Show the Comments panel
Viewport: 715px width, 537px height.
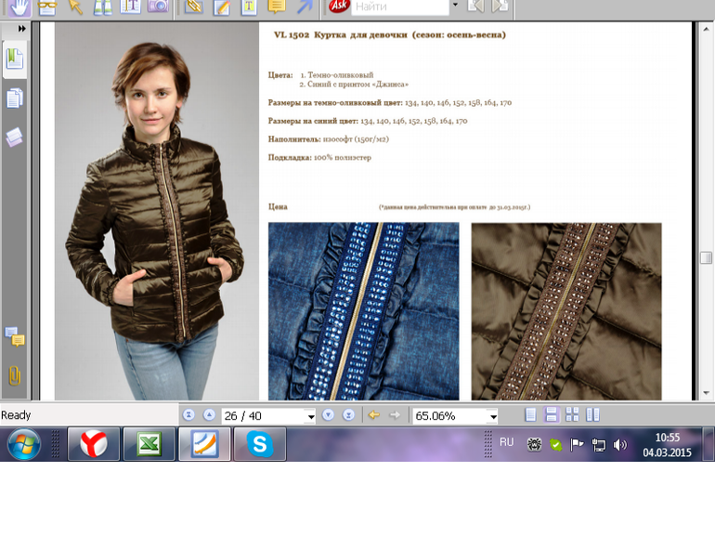click(x=15, y=336)
